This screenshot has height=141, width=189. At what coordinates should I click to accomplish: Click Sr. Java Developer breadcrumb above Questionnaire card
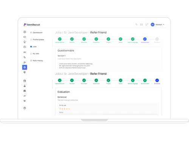76,32
